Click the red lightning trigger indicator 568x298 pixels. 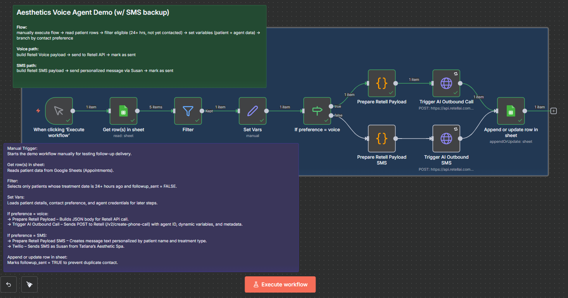pos(38,111)
